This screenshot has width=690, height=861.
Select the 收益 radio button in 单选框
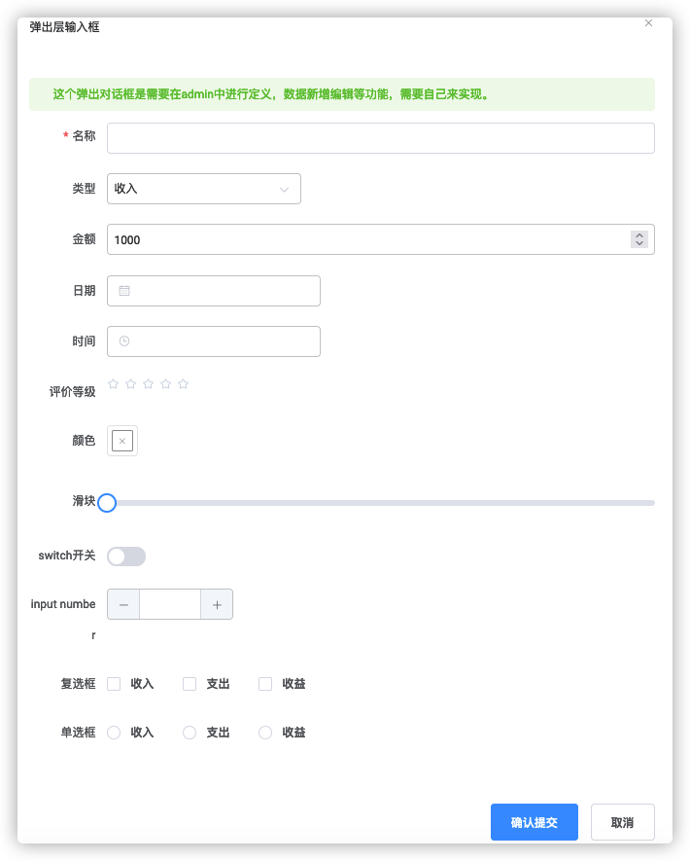[265, 733]
